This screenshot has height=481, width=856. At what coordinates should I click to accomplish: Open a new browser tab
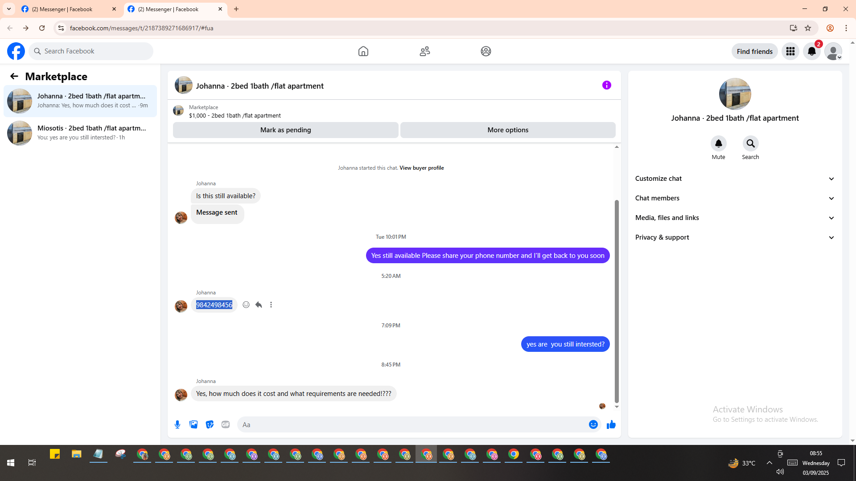pos(236,9)
